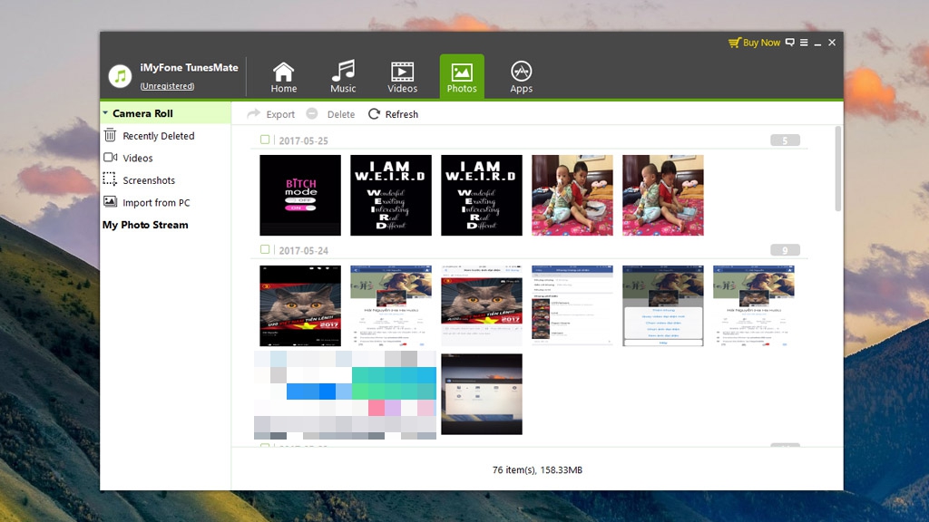
Task: Click the photo list vertical scrollbar
Action: coord(837,172)
